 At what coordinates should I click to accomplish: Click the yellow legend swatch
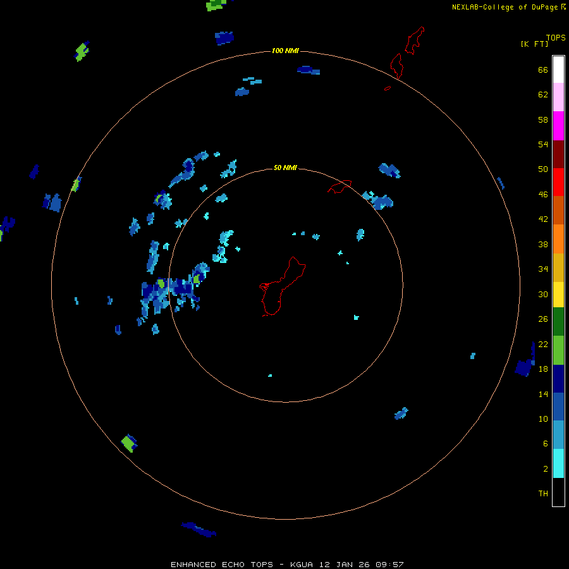558,295
